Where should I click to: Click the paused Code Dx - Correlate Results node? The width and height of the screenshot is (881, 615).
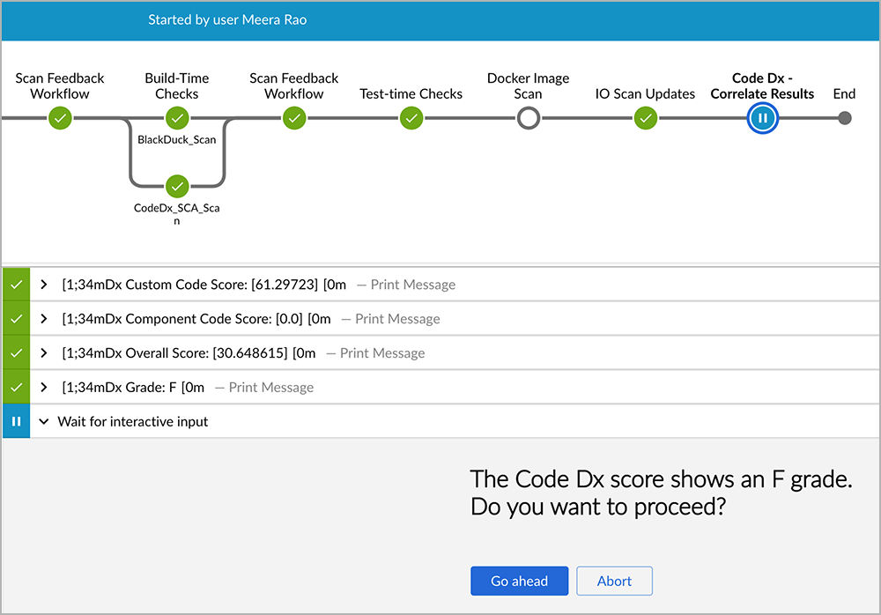click(762, 117)
